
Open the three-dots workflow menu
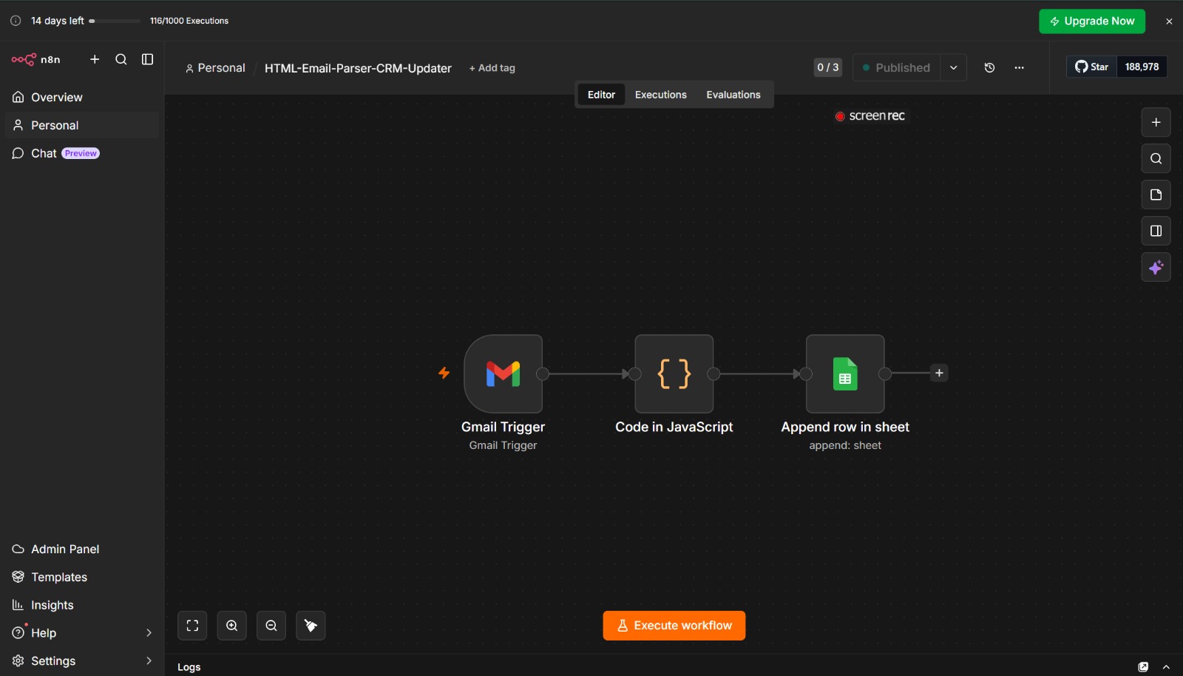click(x=1020, y=67)
